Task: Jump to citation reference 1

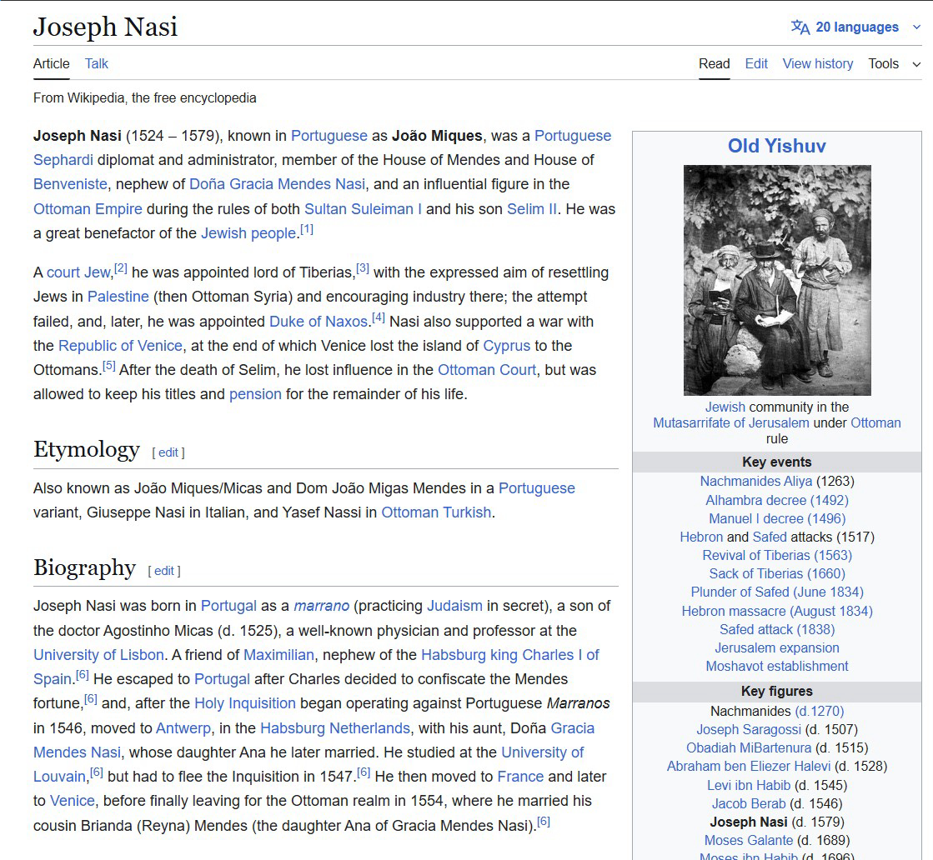Action: tap(307, 229)
